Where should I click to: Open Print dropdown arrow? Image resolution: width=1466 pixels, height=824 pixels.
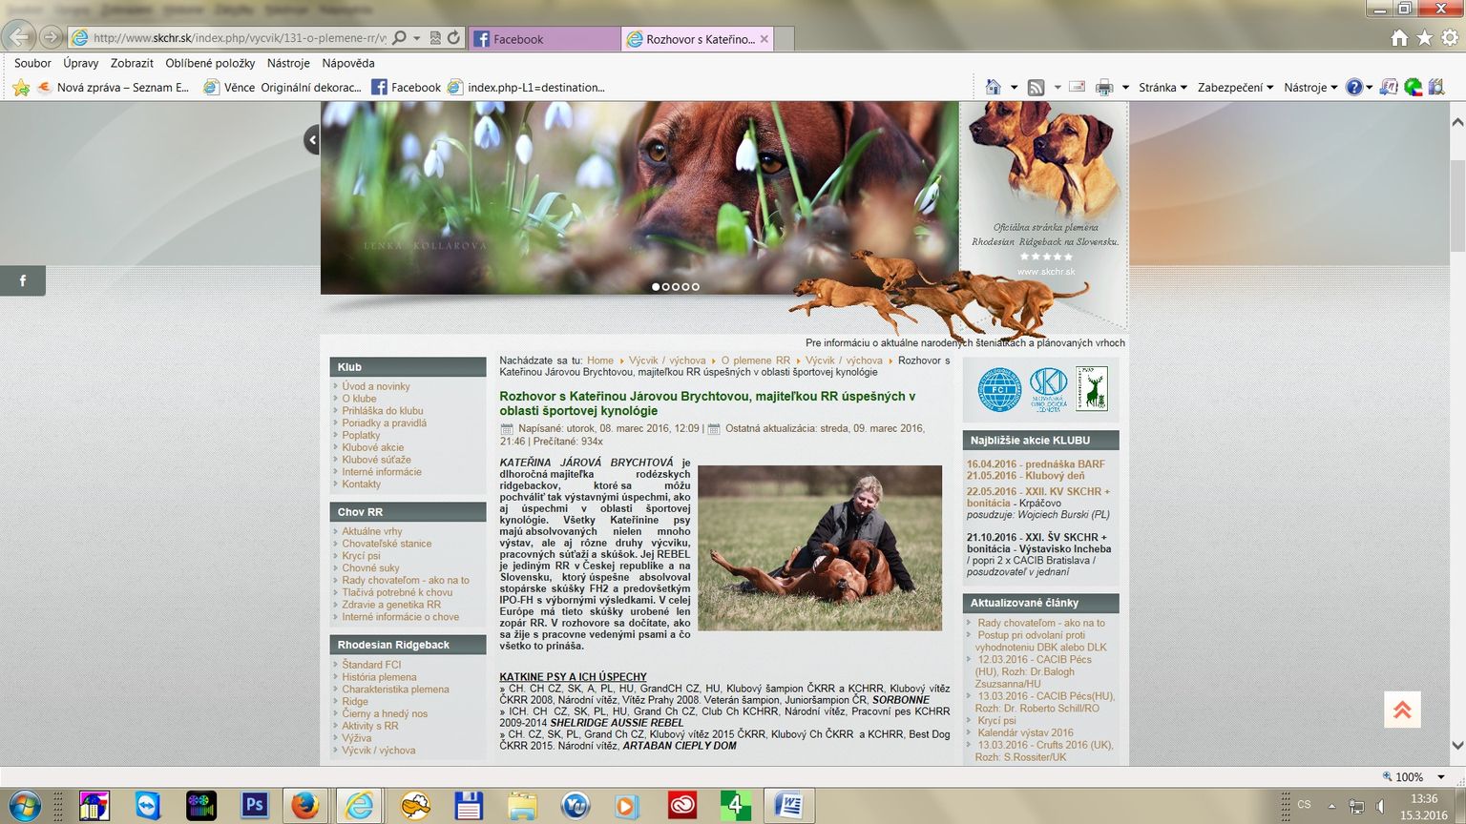(x=1125, y=87)
